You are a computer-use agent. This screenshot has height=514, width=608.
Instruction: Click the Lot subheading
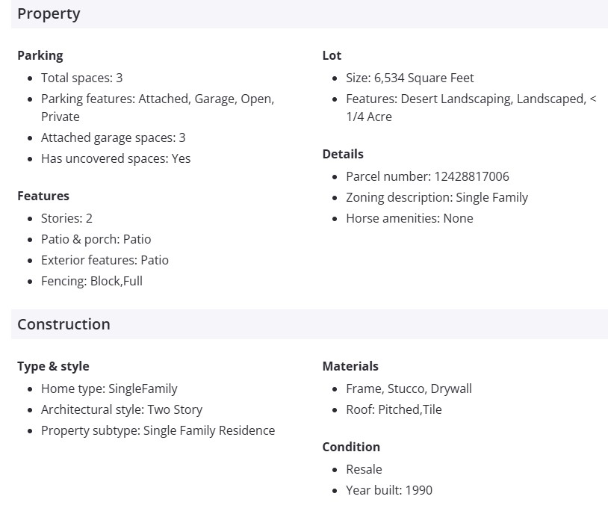pyautogui.click(x=332, y=55)
